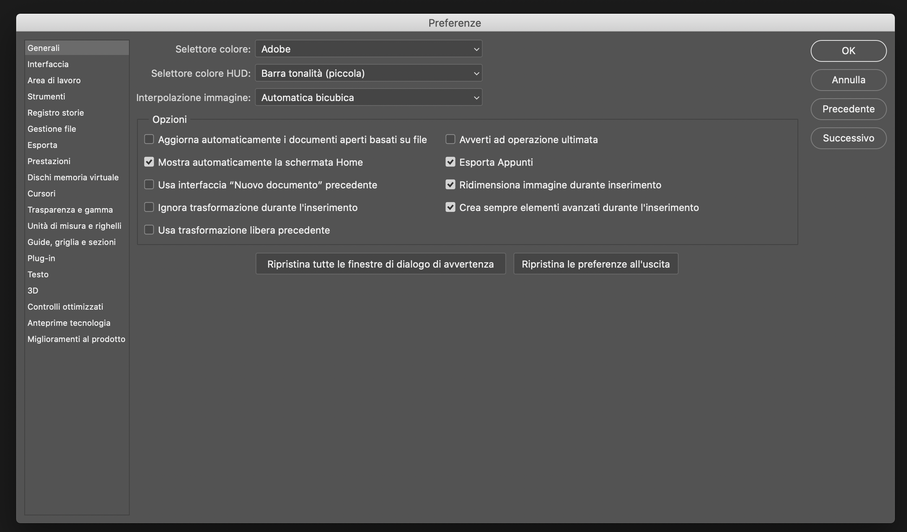Select the Cursori preferences category
907x532 pixels.
(41, 193)
